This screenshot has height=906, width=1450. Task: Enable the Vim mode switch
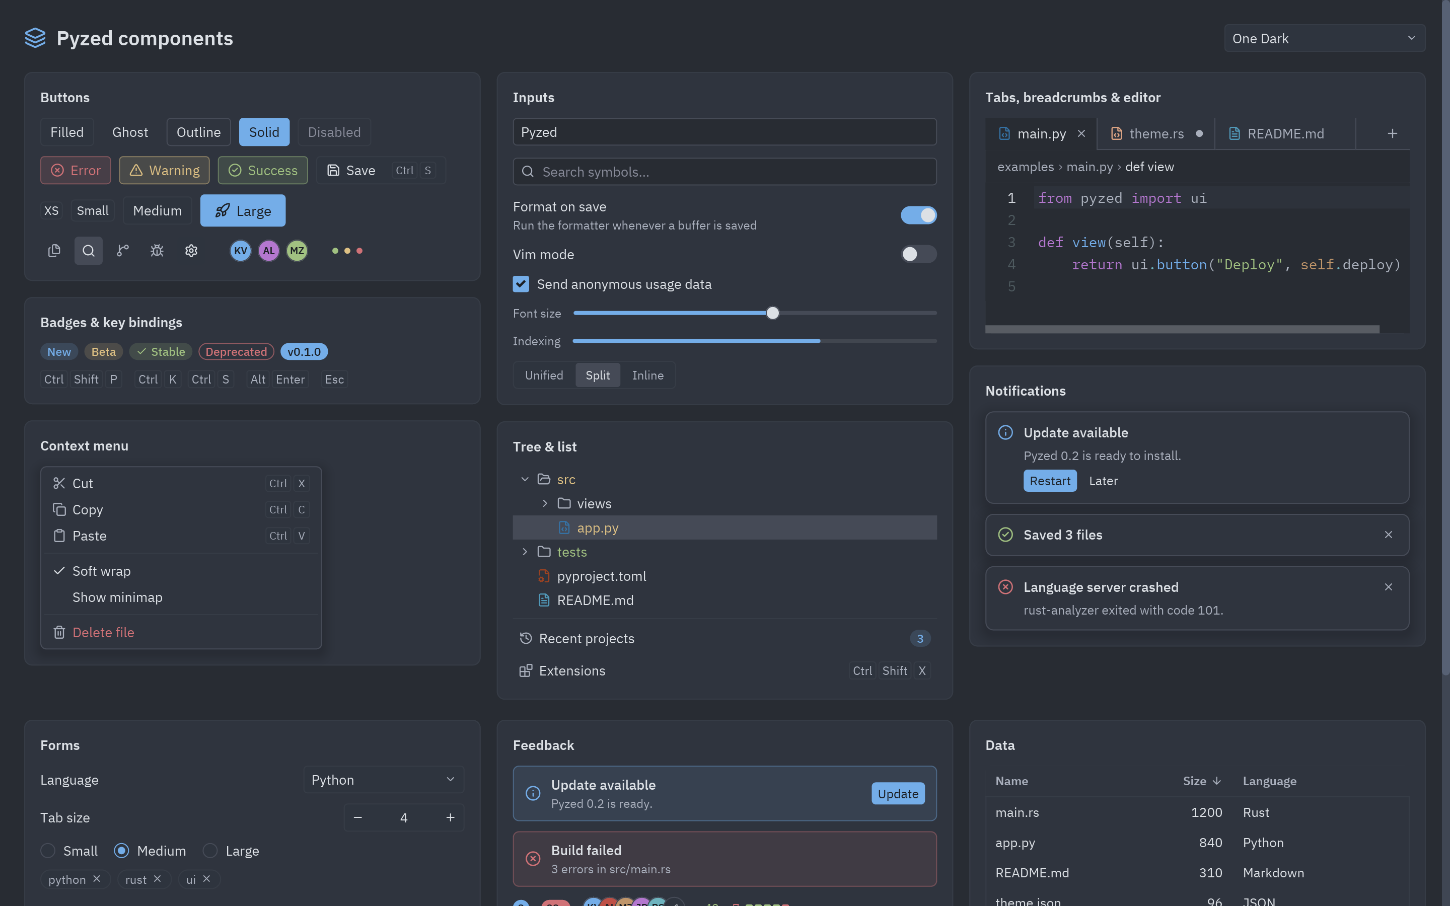pos(918,254)
